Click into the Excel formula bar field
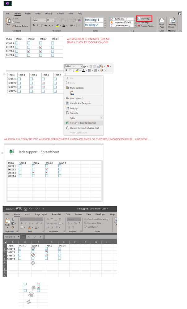Viewport: 187px width, 309px height. tap(80, 237)
